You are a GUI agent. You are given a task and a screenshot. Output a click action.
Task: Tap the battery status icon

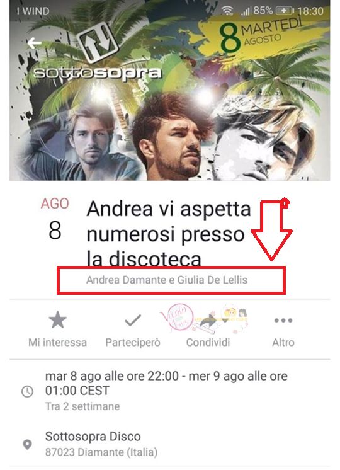[285, 11]
